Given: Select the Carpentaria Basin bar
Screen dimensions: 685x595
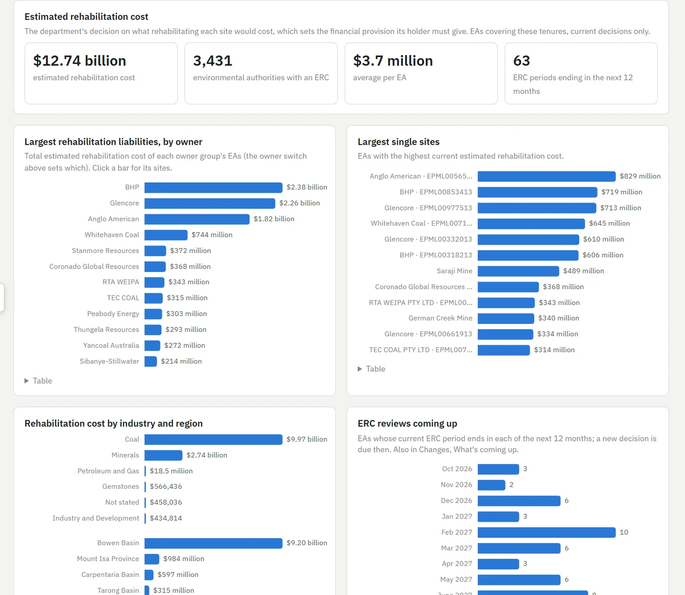Looking at the screenshot, I should (149, 575).
